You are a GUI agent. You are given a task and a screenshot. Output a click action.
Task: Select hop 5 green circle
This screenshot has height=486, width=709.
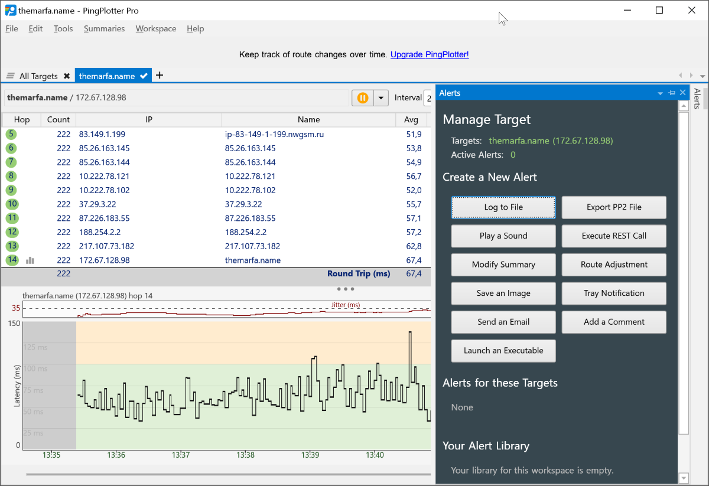click(x=11, y=134)
